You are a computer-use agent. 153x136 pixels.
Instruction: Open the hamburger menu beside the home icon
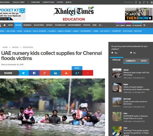click(0, 25)
